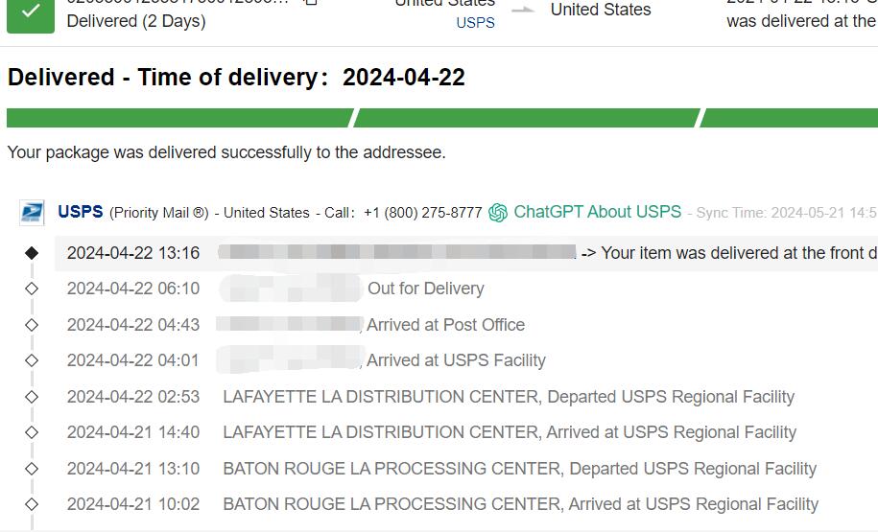Select the 10:02 Baton Rouge arrived diamond marker
Image resolution: width=878 pixels, height=532 pixels.
[32, 504]
